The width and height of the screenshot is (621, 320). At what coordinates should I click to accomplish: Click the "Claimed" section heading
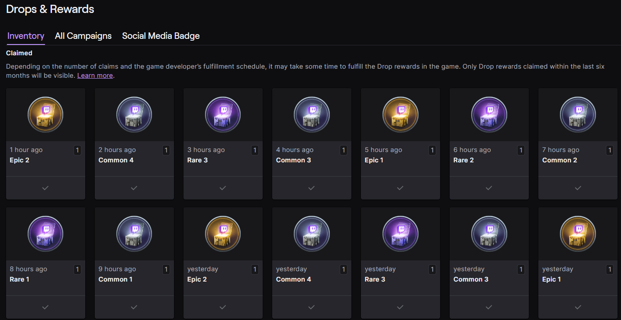pyautogui.click(x=19, y=53)
